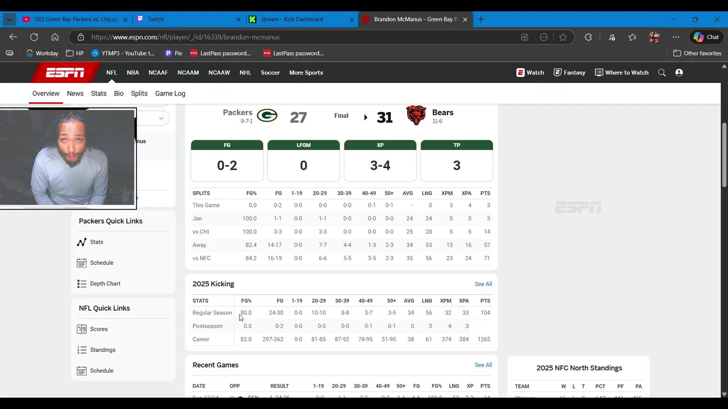728x409 pixels.
Task: Close the Twitch tab
Action: [238, 19]
